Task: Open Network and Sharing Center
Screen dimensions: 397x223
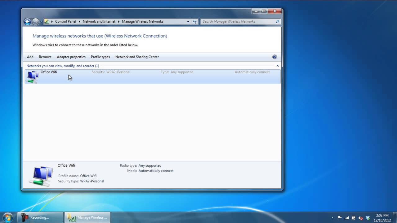Action: [137, 57]
